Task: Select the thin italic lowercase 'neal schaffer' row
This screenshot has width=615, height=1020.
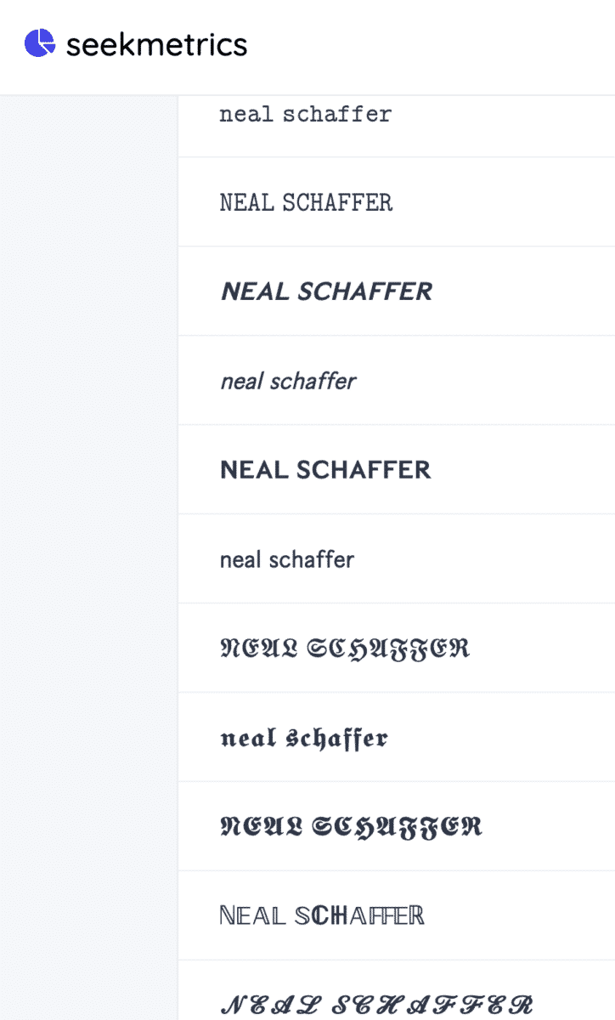Action: (288, 382)
